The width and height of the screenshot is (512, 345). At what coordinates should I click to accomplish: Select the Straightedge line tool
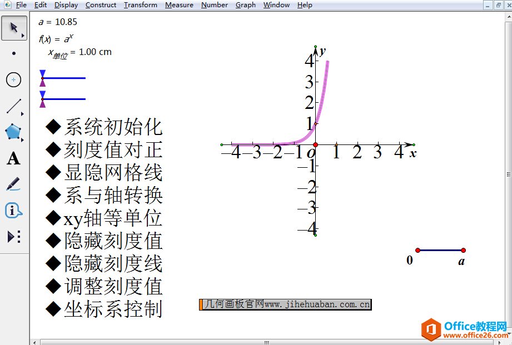click(x=14, y=106)
